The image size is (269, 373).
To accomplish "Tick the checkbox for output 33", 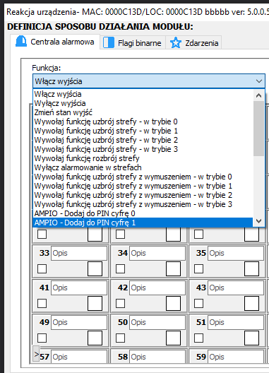I will [x=42, y=269].
